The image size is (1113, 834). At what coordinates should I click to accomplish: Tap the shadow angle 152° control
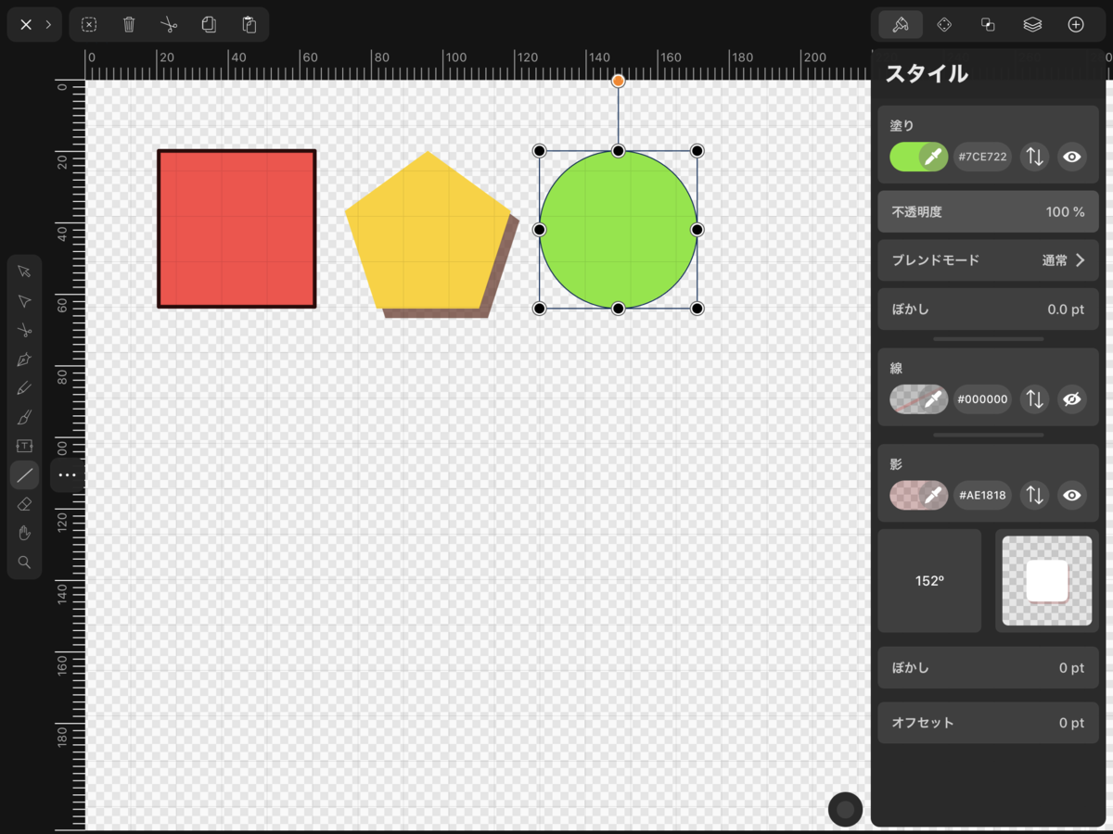[x=929, y=581]
